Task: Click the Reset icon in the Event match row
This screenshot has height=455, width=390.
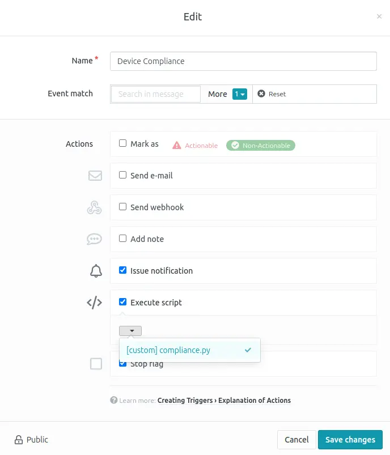Action: point(261,94)
